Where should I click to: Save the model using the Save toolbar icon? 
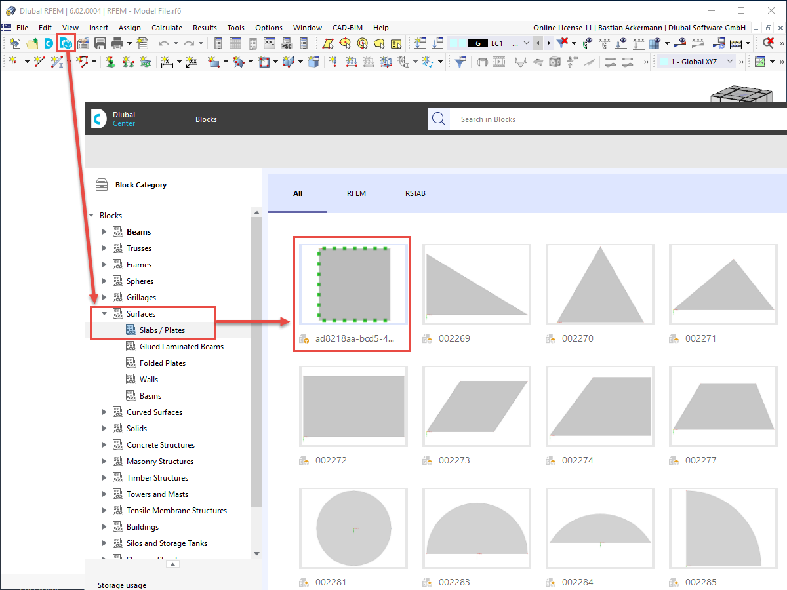(x=98, y=42)
